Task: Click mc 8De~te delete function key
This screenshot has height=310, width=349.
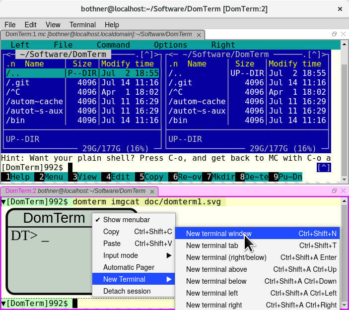Action: click(x=252, y=177)
